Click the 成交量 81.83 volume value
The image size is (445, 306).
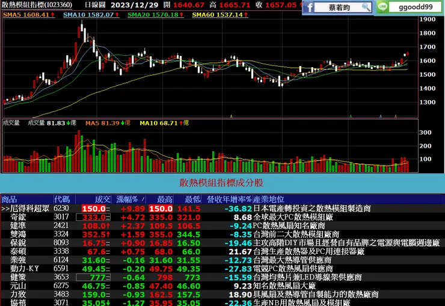pyautogui.click(x=52, y=123)
